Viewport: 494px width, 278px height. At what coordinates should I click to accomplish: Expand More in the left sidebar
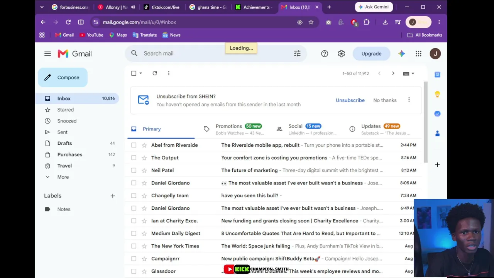(x=63, y=177)
